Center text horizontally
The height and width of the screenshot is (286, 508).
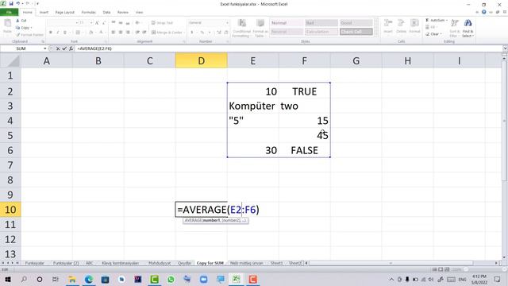pyautogui.click(x=121, y=33)
